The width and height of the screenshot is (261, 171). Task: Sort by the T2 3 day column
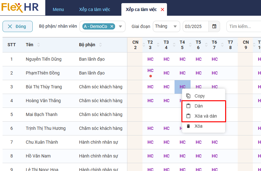tap(158, 45)
